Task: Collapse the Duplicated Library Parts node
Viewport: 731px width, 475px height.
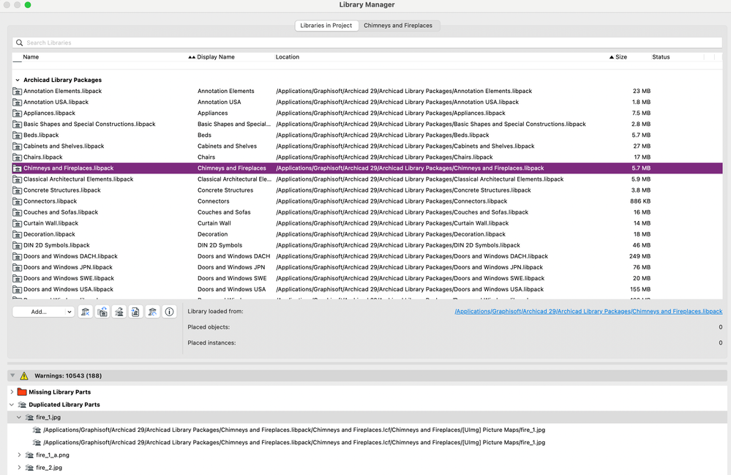Action: (x=12, y=405)
